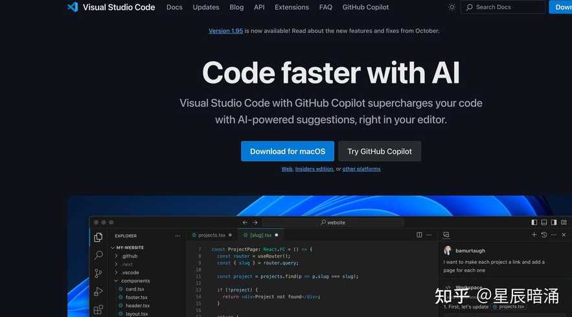Click code line 'if (!project) {'
Viewport: 572px width, 317px height.
click(x=238, y=290)
